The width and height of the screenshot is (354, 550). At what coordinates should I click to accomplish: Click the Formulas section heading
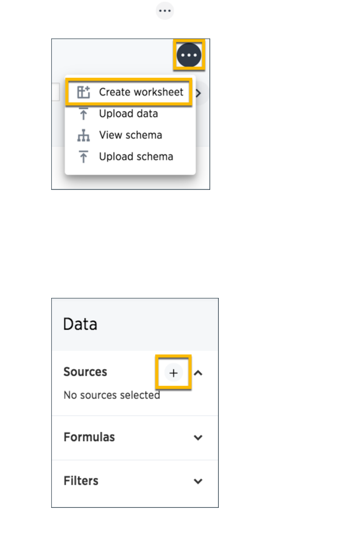click(89, 437)
